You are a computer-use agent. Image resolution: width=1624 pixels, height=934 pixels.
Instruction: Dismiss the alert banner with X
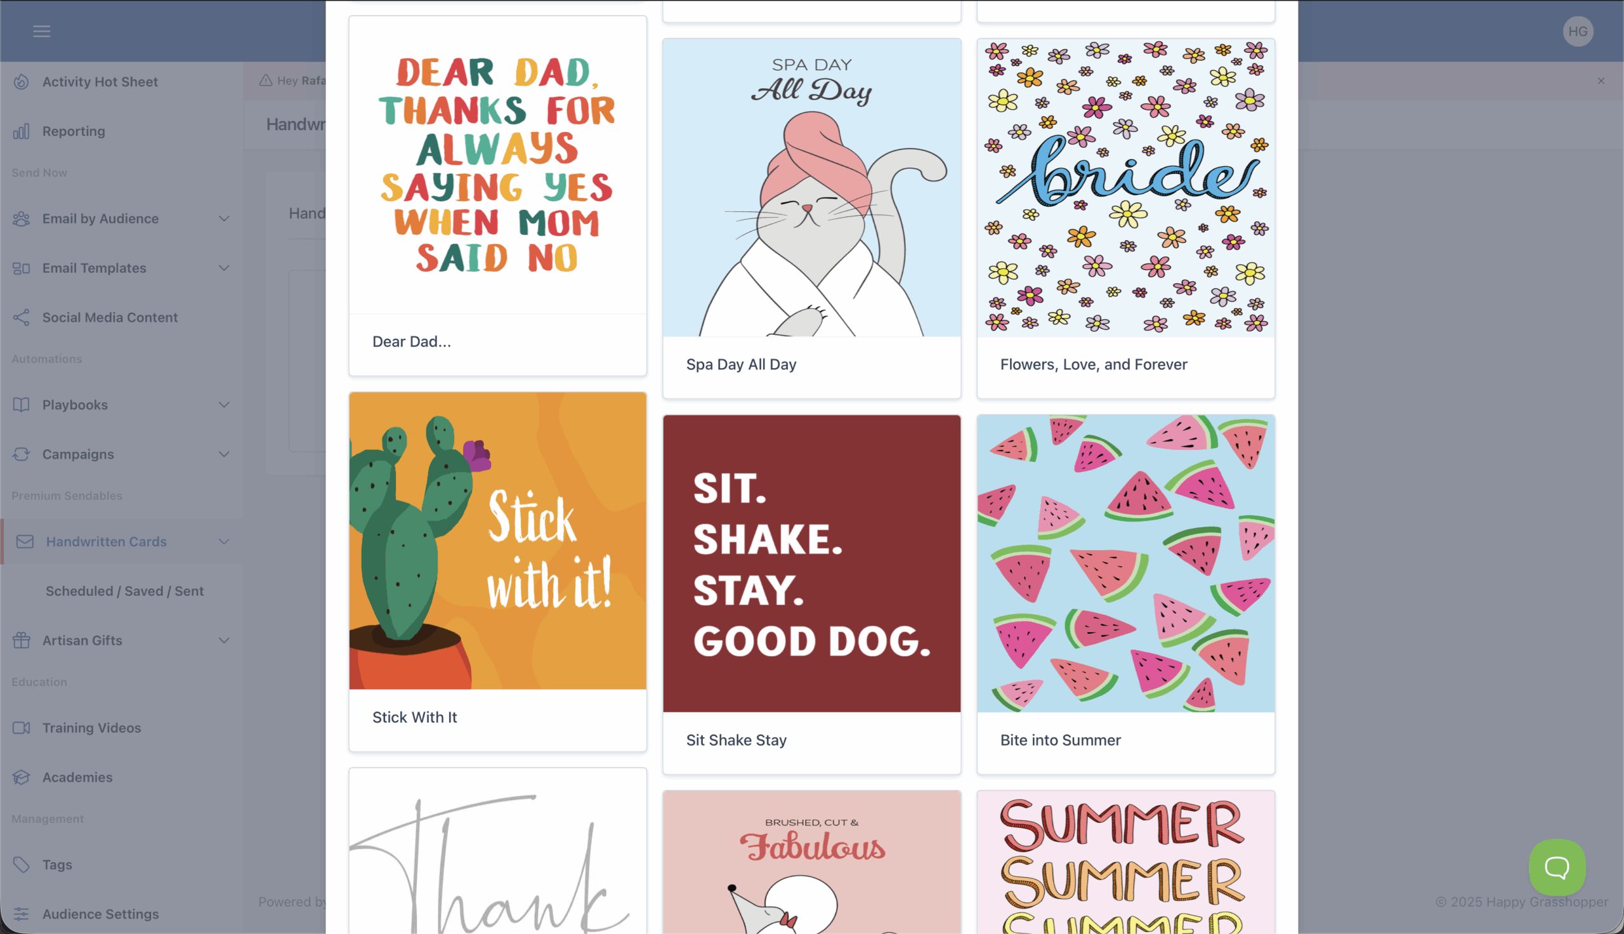1601,81
